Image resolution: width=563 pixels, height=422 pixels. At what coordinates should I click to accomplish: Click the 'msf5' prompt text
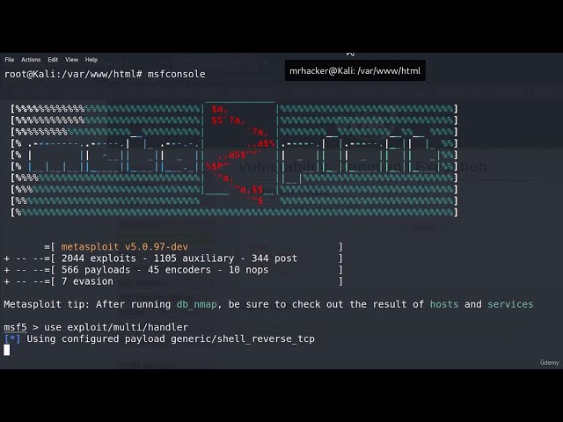coord(15,327)
